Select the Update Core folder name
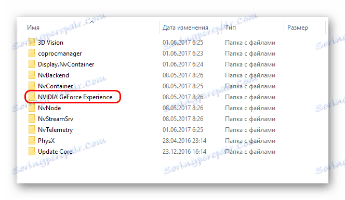 click(55, 152)
